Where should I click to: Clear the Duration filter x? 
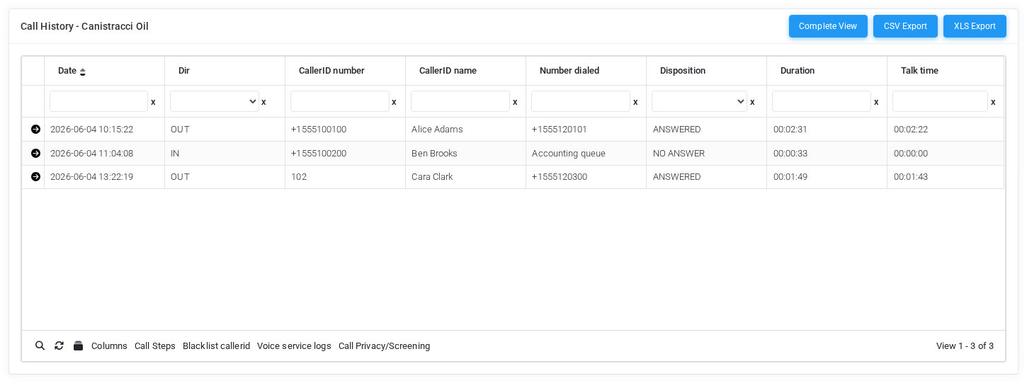pos(876,102)
